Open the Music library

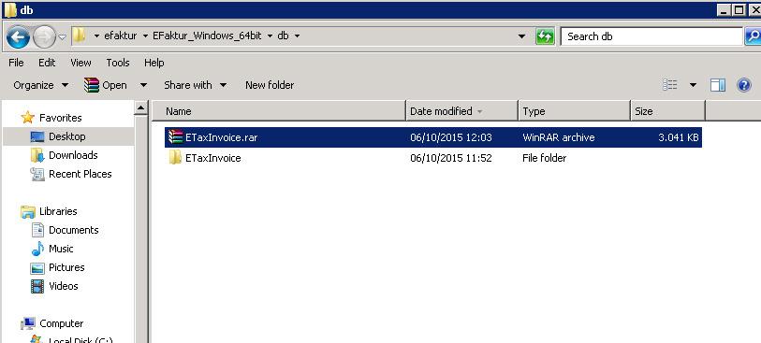(x=61, y=249)
